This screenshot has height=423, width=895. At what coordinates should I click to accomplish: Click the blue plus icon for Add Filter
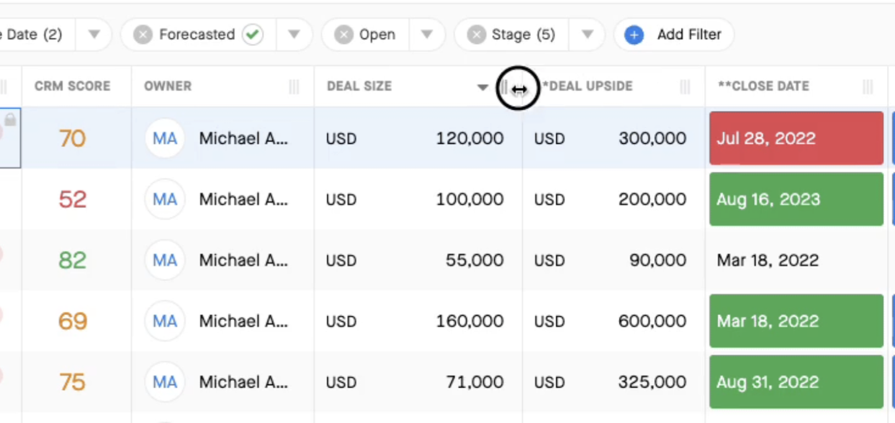[x=634, y=35]
